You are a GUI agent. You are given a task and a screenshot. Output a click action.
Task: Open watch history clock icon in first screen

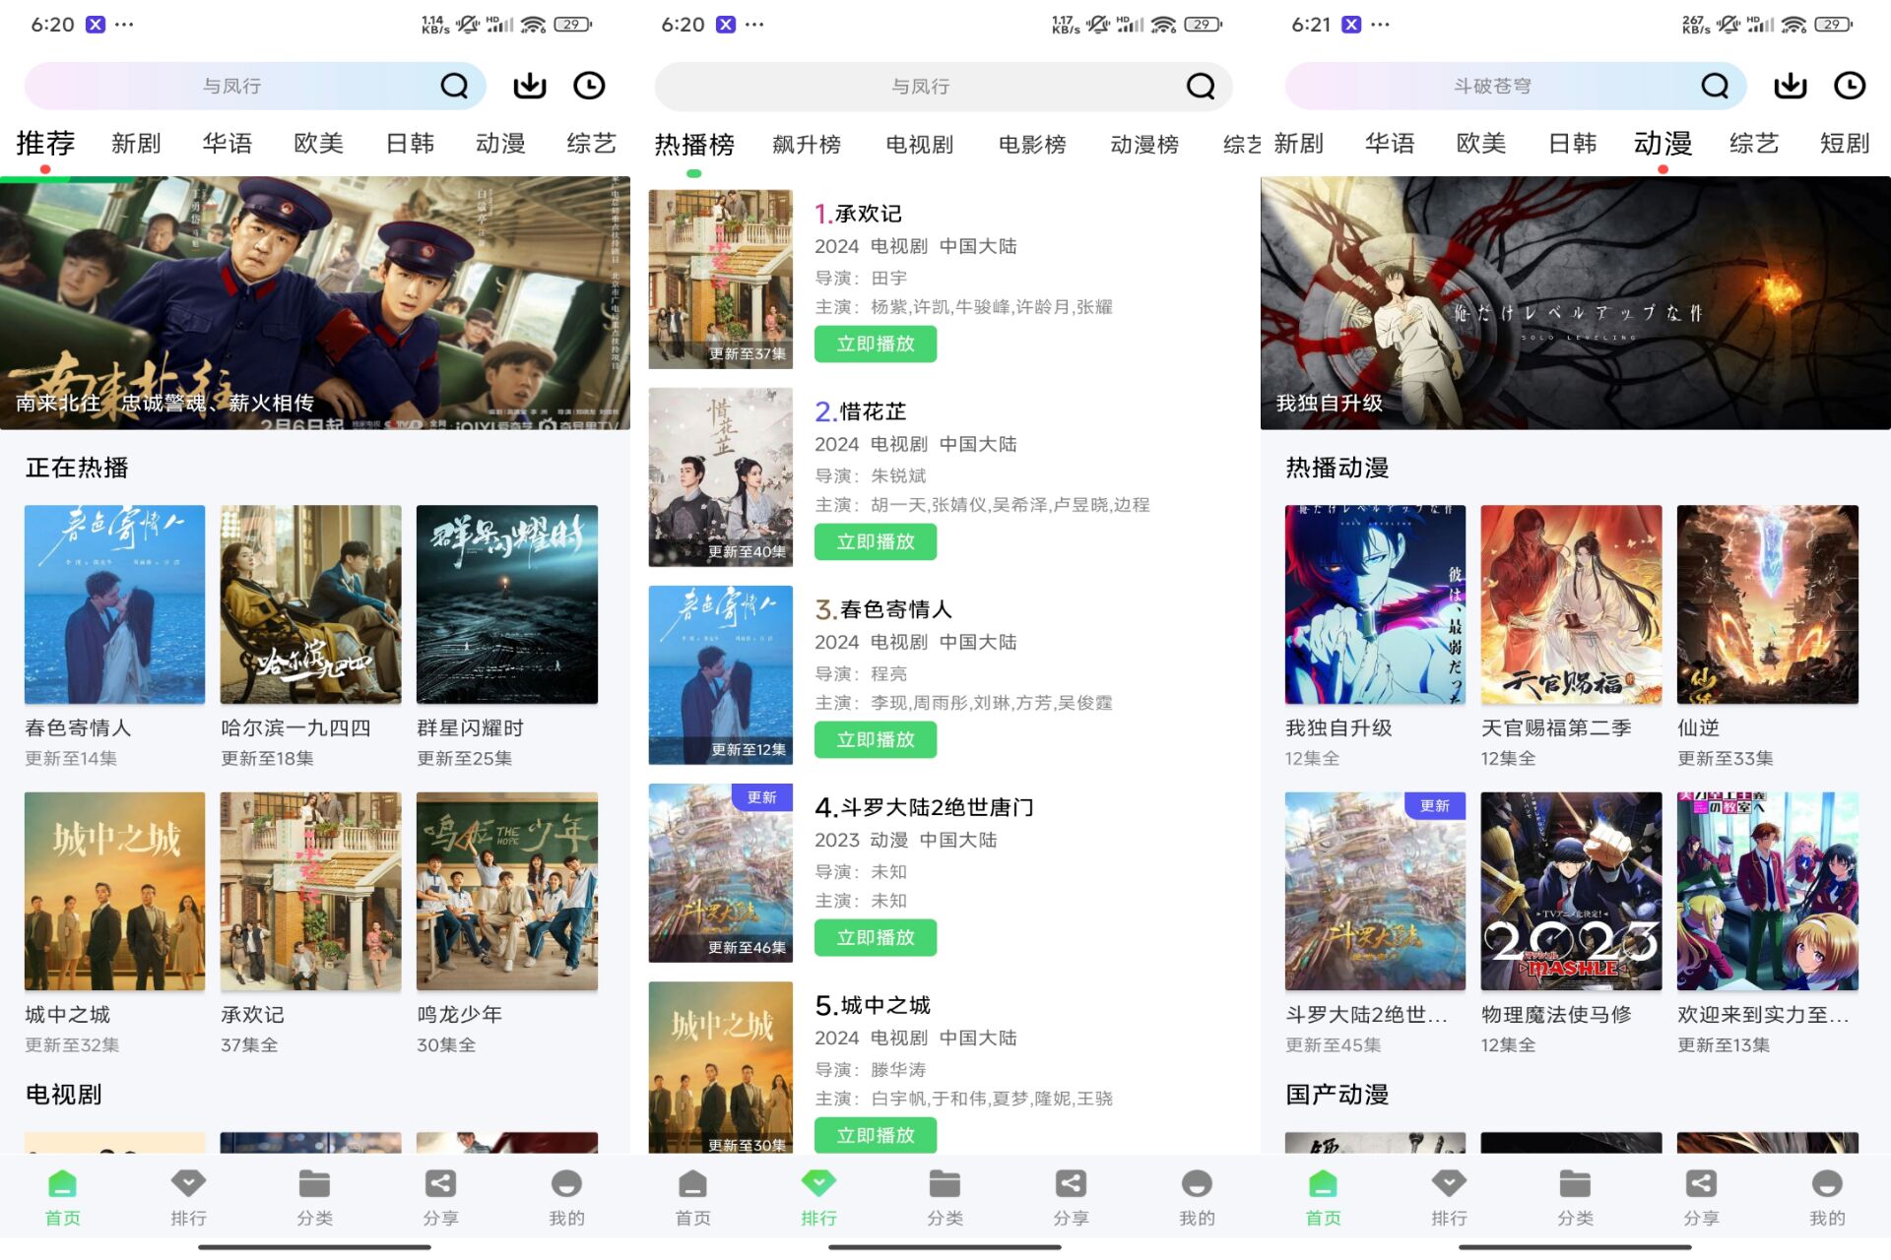(589, 86)
